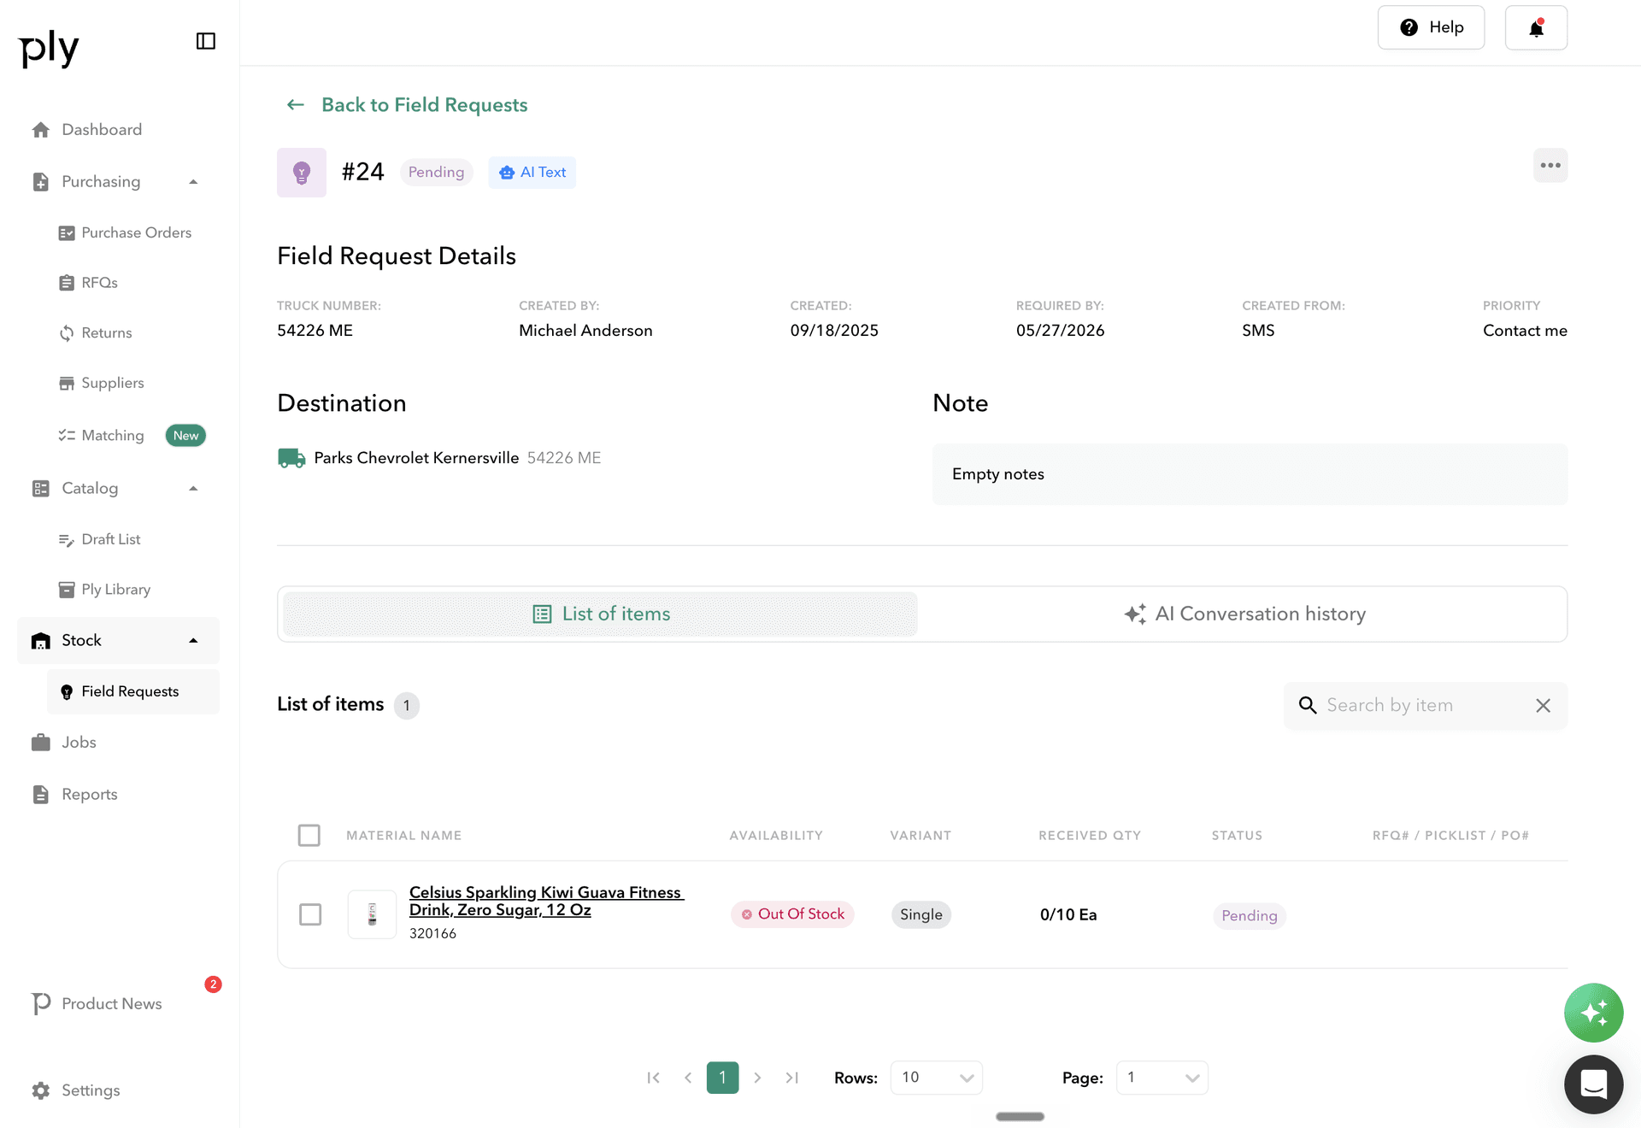Click the Product News notification badge
1641x1128 pixels.
(213, 984)
